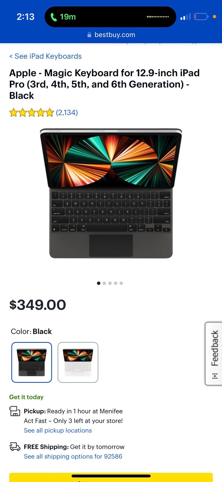222x482 pixels.
Task: Tap the five-star rating stars
Action: [32, 113]
